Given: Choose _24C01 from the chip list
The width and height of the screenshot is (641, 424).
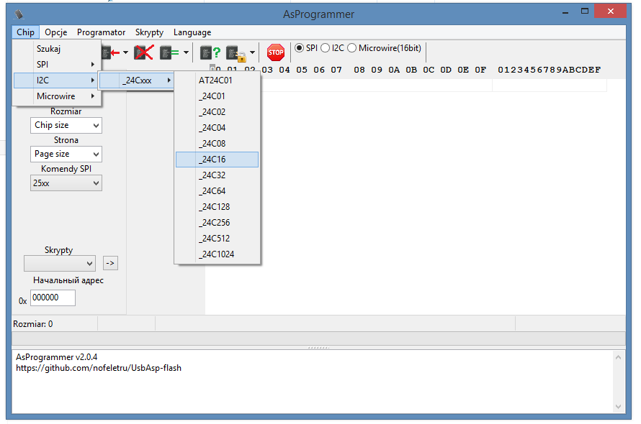Looking at the screenshot, I should (x=217, y=96).
